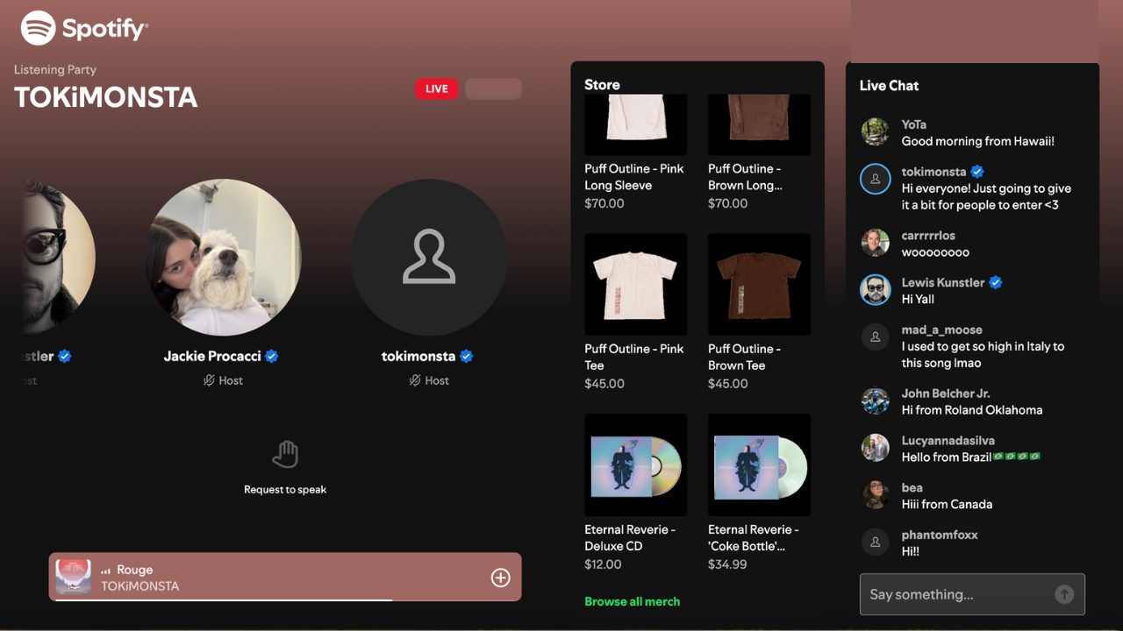
Task: Click Request to speak label
Action: click(285, 490)
